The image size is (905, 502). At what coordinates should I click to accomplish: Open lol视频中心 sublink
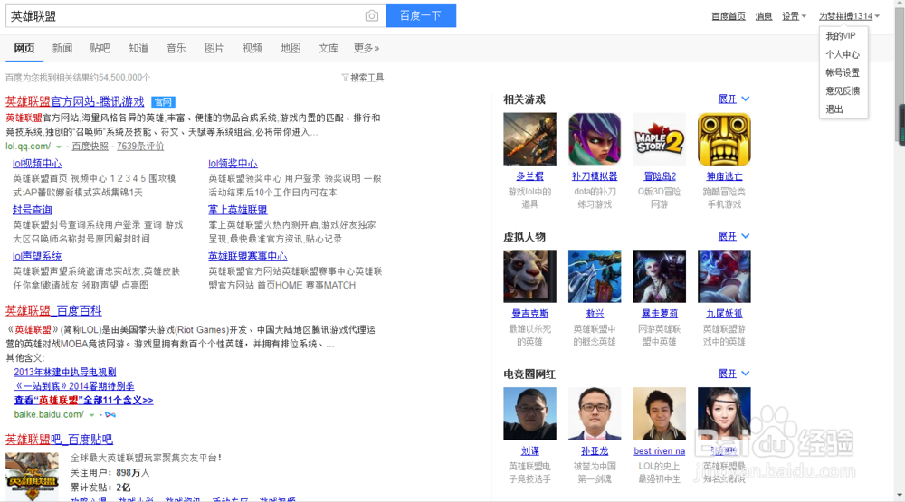[37, 164]
